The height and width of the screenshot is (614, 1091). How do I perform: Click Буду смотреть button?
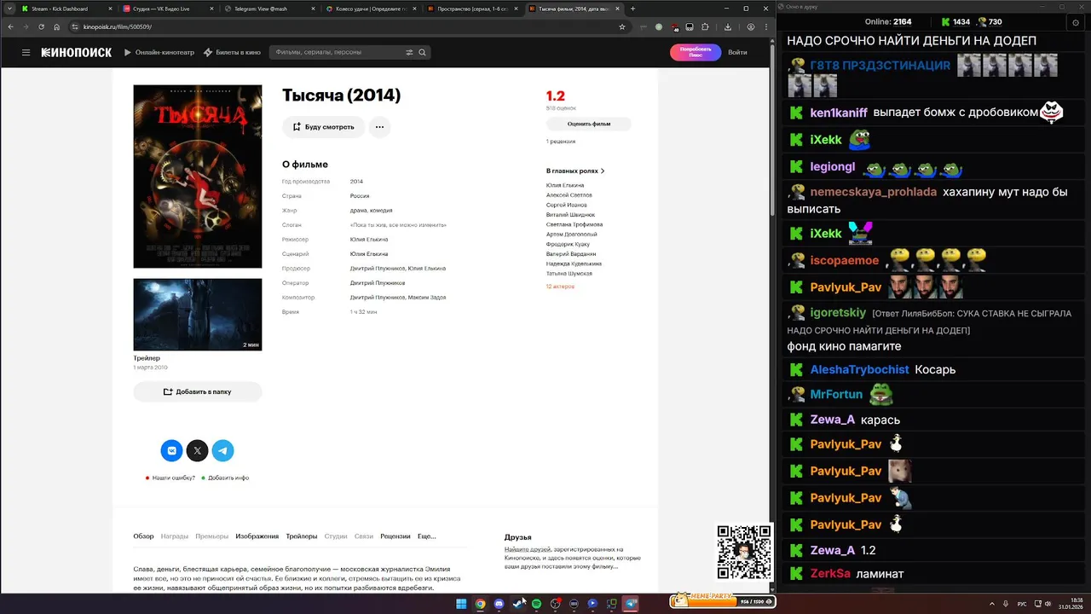pos(324,127)
